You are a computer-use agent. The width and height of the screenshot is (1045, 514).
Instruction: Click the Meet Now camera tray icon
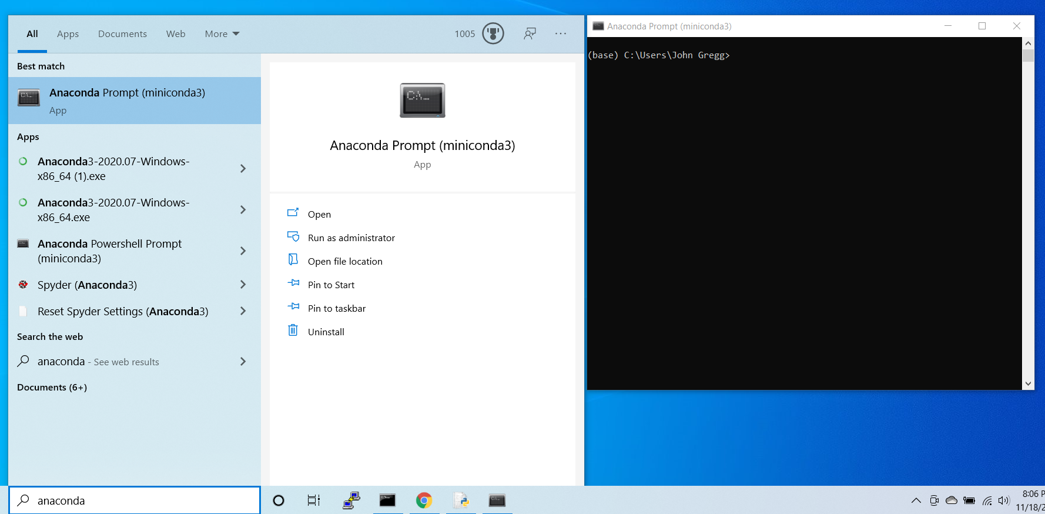pos(934,501)
